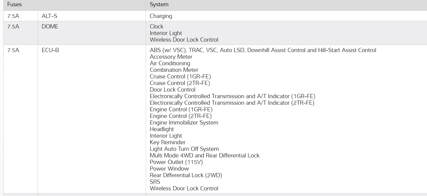Click the Air Conditioning entry
Viewport: 427px width, 196px height.
[170, 63]
